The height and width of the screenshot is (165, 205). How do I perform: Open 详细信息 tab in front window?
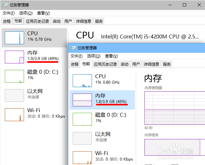[x=152, y=64]
